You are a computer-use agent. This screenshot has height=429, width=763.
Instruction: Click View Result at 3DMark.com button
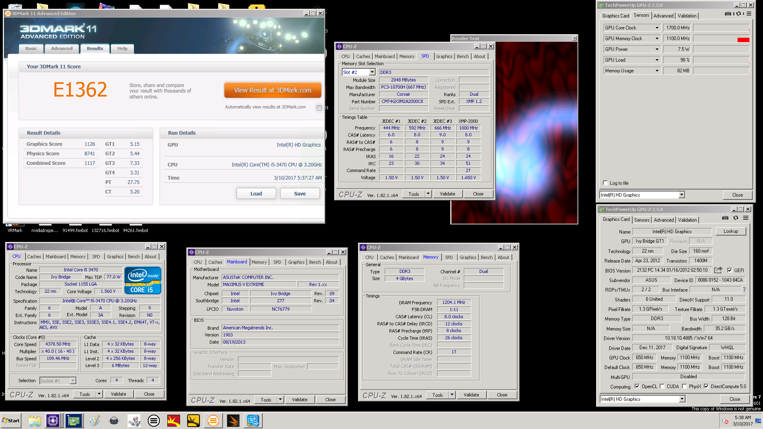(273, 91)
